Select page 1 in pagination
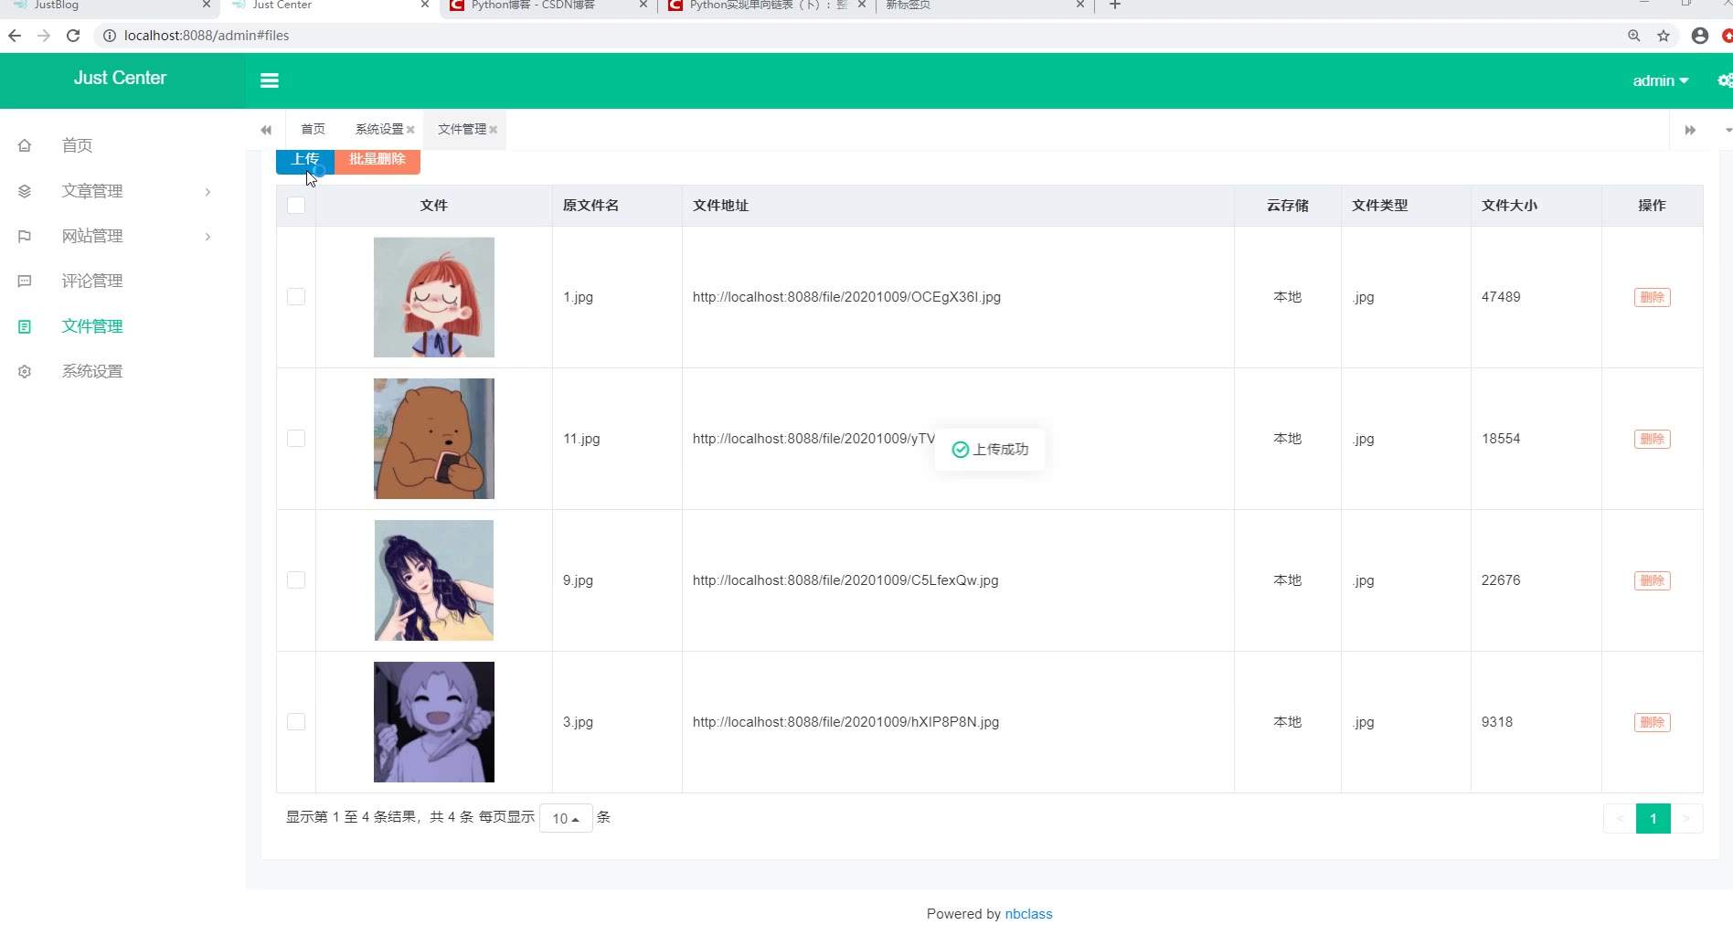Viewport: 1733px width, 925px height. coord(1653,818)
